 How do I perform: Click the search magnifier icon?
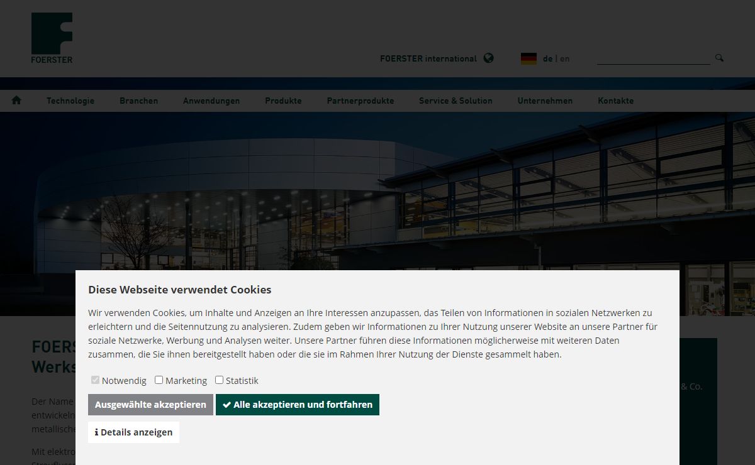click(719, 58)
